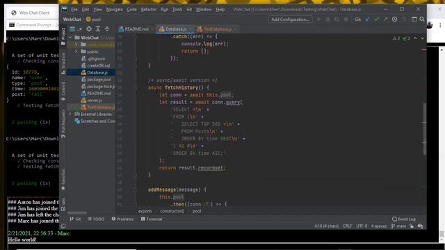Open the Code menu

(131, 9)
